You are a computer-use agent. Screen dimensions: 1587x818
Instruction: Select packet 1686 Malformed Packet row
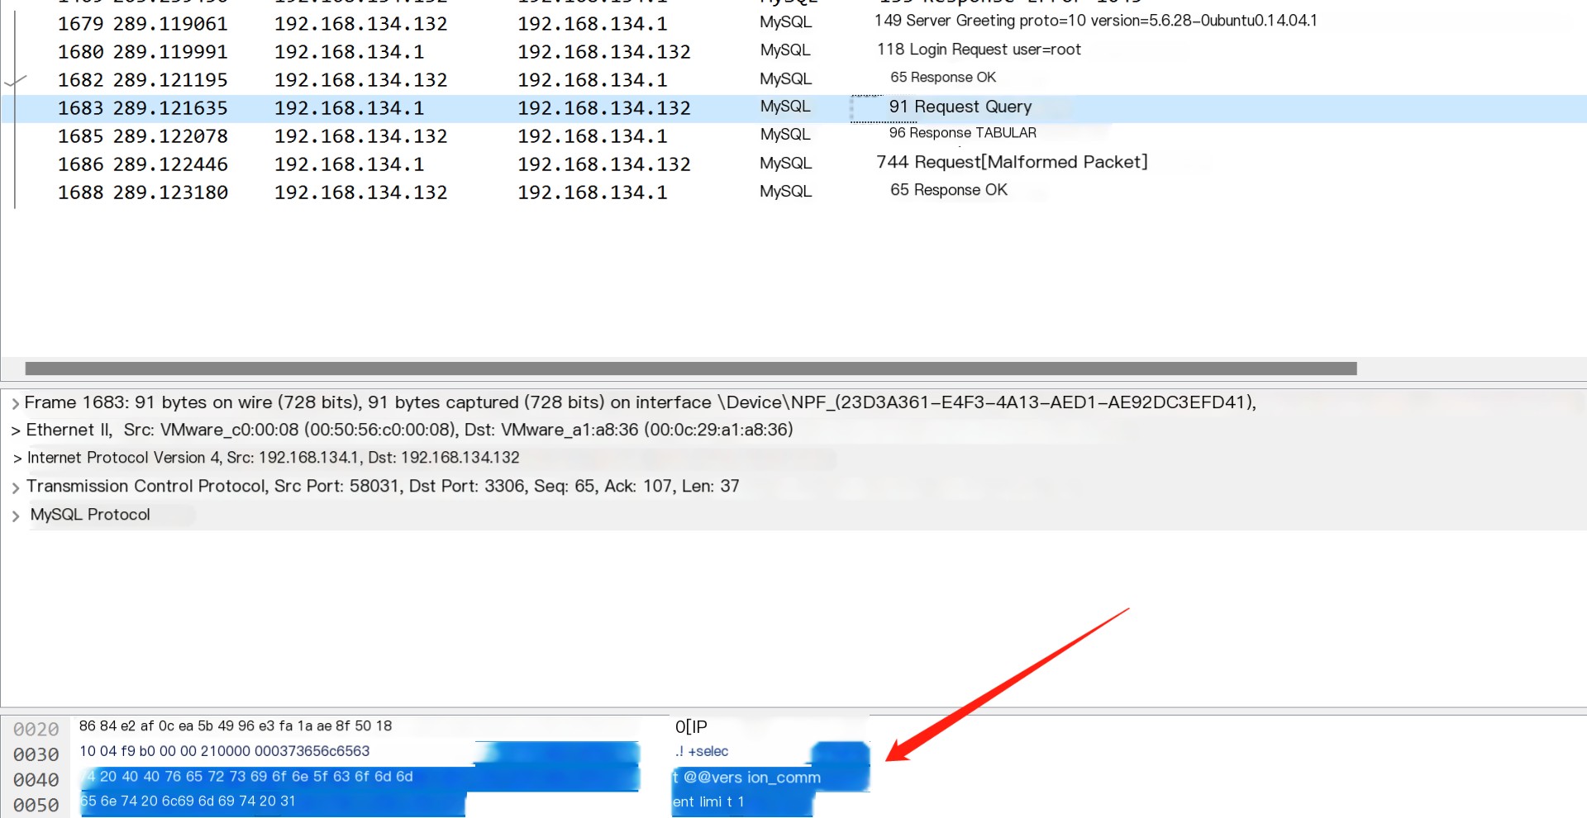point(793,164)
